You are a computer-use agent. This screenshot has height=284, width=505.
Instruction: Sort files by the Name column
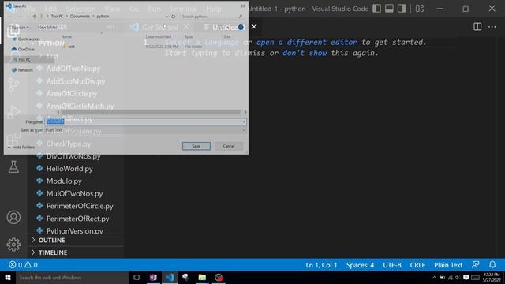[66, 37]
